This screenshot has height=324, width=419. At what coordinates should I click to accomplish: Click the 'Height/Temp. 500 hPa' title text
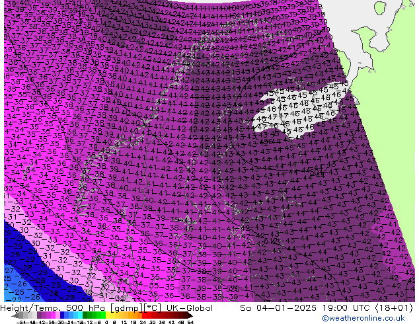54,308
